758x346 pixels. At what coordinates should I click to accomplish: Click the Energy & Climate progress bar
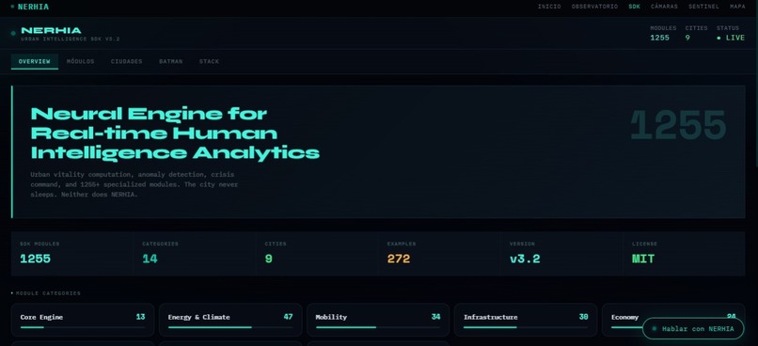(230, 327)
